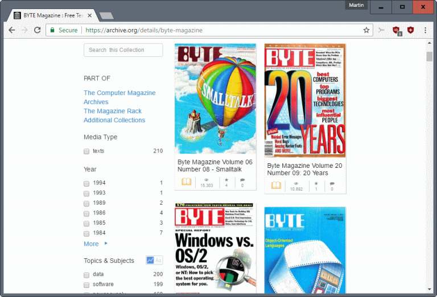Click the book icon under the Smalltalk issue
The width and height of the screenshot is (437, 297).
(x=187, y=181)
